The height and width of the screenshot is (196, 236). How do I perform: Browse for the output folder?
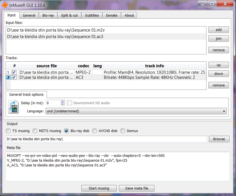(219, 139)
